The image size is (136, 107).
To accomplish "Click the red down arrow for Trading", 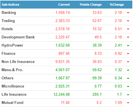I will pos(128,21).
